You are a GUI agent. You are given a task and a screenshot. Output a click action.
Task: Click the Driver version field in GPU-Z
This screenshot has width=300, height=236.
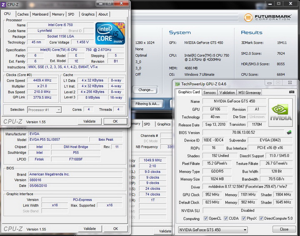pyautogui.click(x=247, y=186)
